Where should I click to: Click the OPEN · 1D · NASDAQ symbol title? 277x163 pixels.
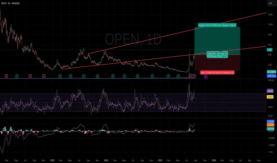pos(10,3)
